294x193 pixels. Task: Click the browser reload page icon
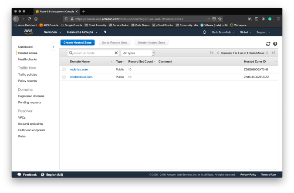[x=30, y=19]
